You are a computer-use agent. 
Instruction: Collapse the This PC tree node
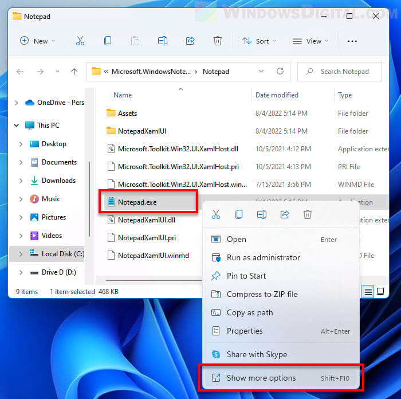pos(17,126)
